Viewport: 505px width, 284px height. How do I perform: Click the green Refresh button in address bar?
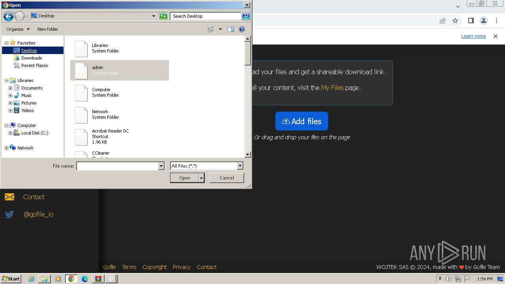pos(163,16)
